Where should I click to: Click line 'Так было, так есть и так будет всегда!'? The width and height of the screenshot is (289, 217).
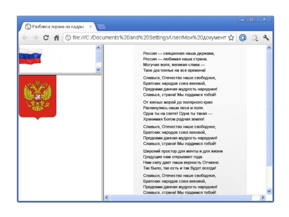coord(180,168)
